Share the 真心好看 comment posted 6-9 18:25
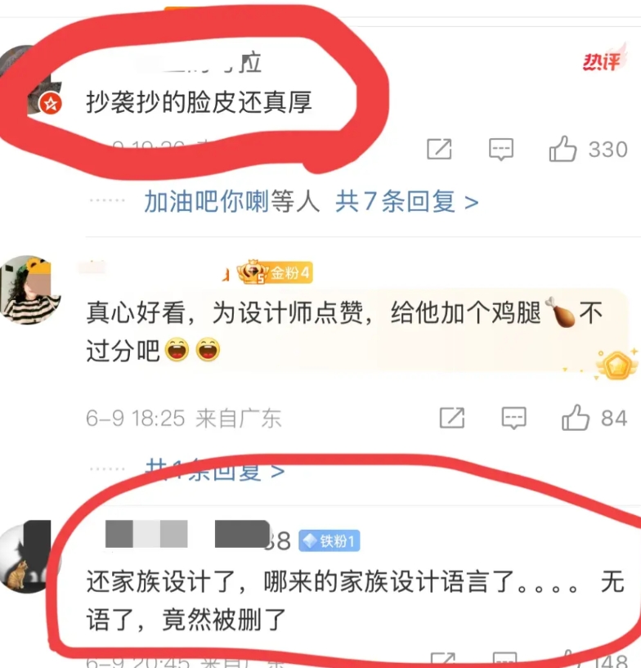The height and width of the screenshot is (668, 641). coord(452,418)
